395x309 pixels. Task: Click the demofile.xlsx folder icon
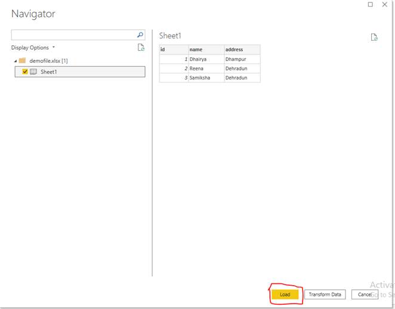23,60
